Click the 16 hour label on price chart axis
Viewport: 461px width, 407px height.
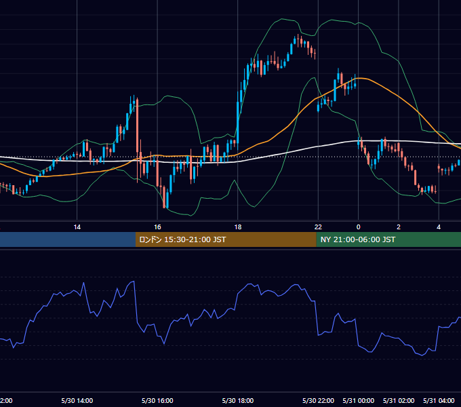click(157, 227)
